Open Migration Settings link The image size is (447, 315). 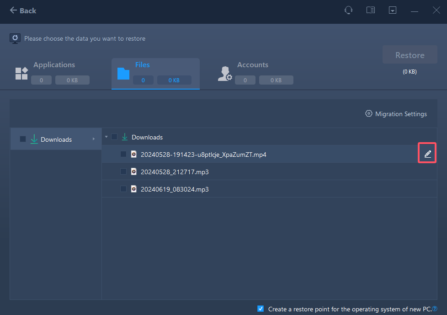[x=401, y=114]
